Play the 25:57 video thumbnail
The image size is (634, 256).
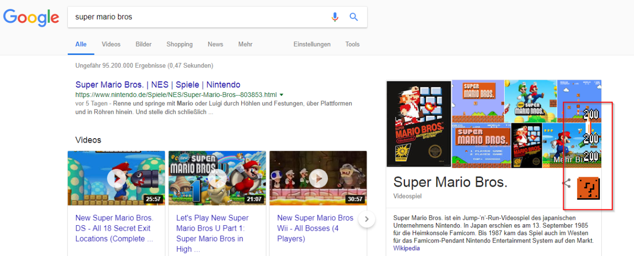116,178
